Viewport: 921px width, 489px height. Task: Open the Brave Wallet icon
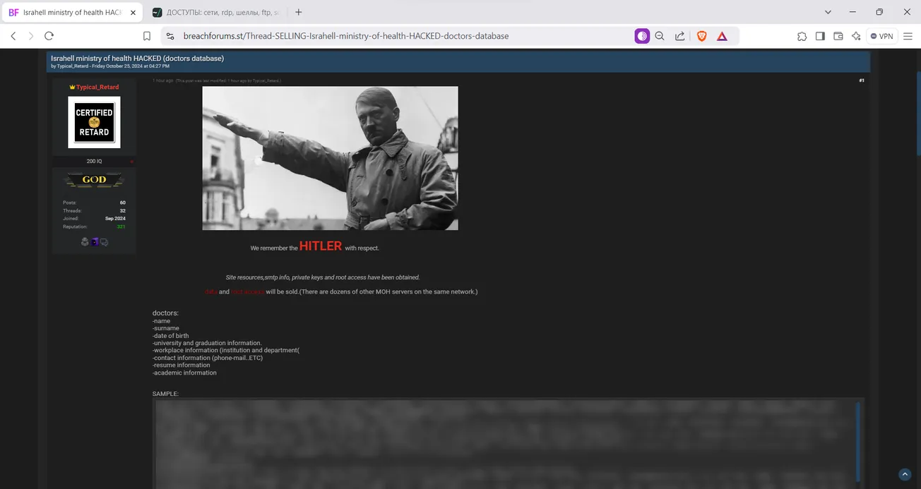point(838,36)
